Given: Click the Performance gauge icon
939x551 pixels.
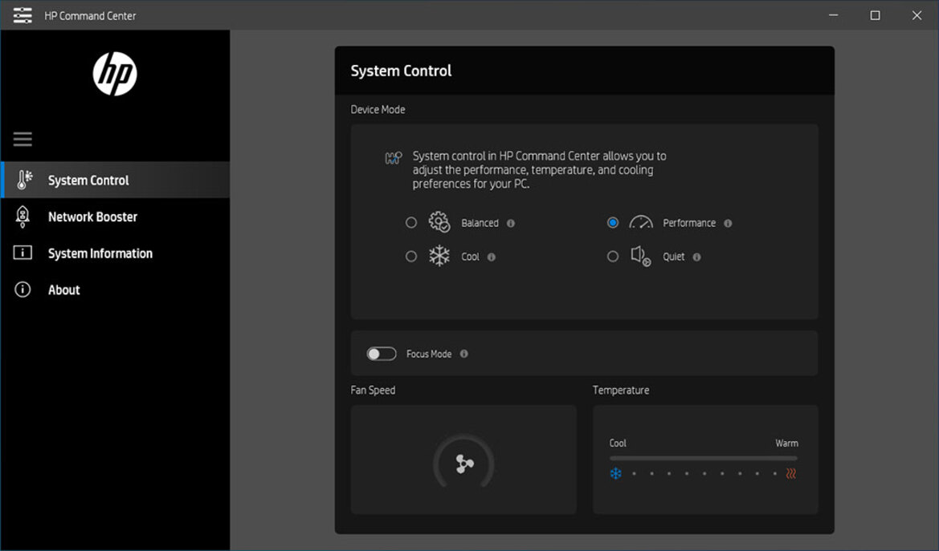Looking at the screenshot, I should pyautogui.click(x=641, y=222).
